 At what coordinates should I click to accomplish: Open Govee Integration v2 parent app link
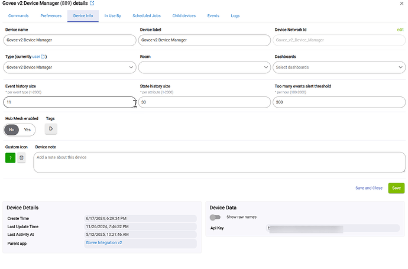[x=103, y=242]
